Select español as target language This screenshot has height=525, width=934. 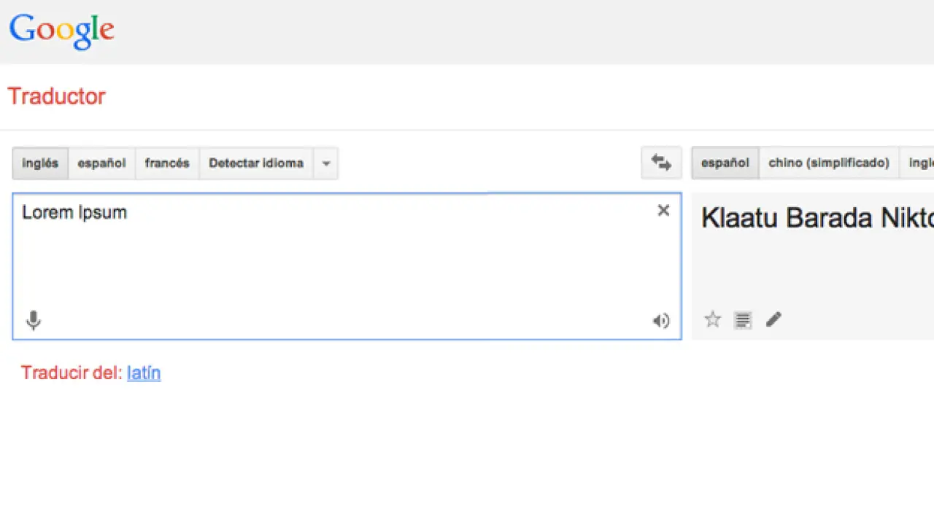coord(725,163)
